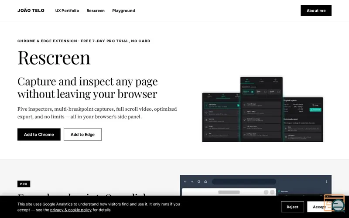Click the Add to Edge button

point(82,134)
